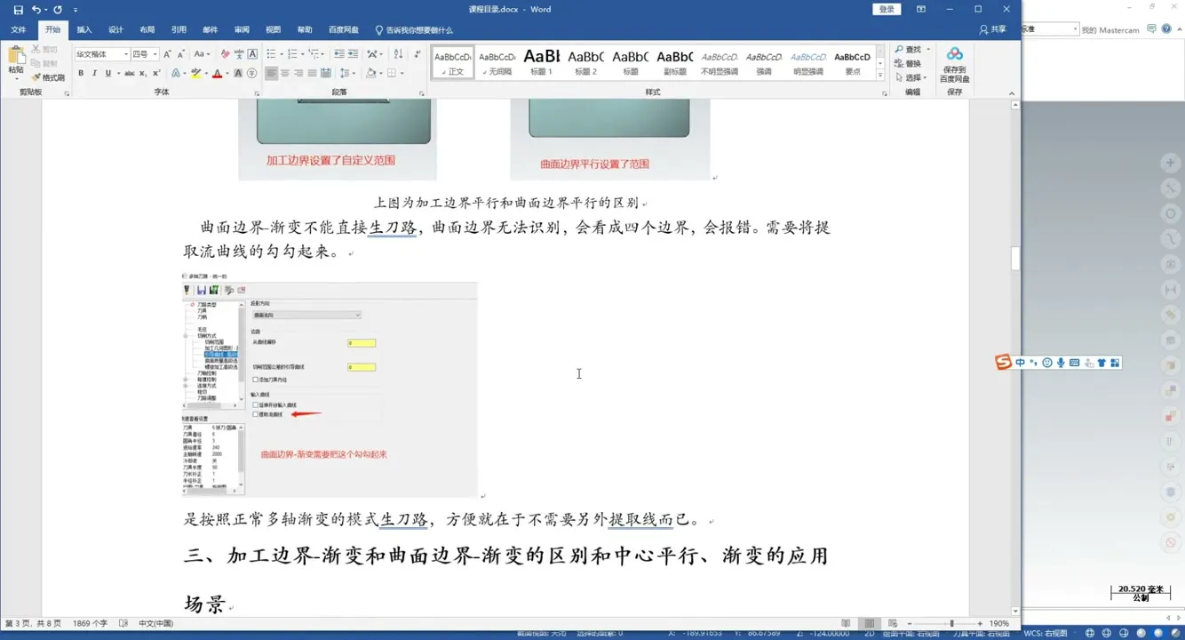Click the Format Painter (格式刷) icon
1185x640 pixels.
click(x=38, y=76)
